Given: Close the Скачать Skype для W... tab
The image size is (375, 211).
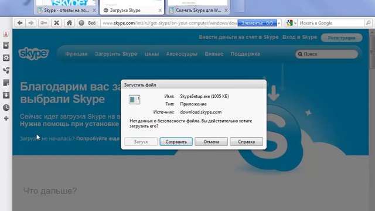Looking at the screenshot, I should tap(226, 11).
